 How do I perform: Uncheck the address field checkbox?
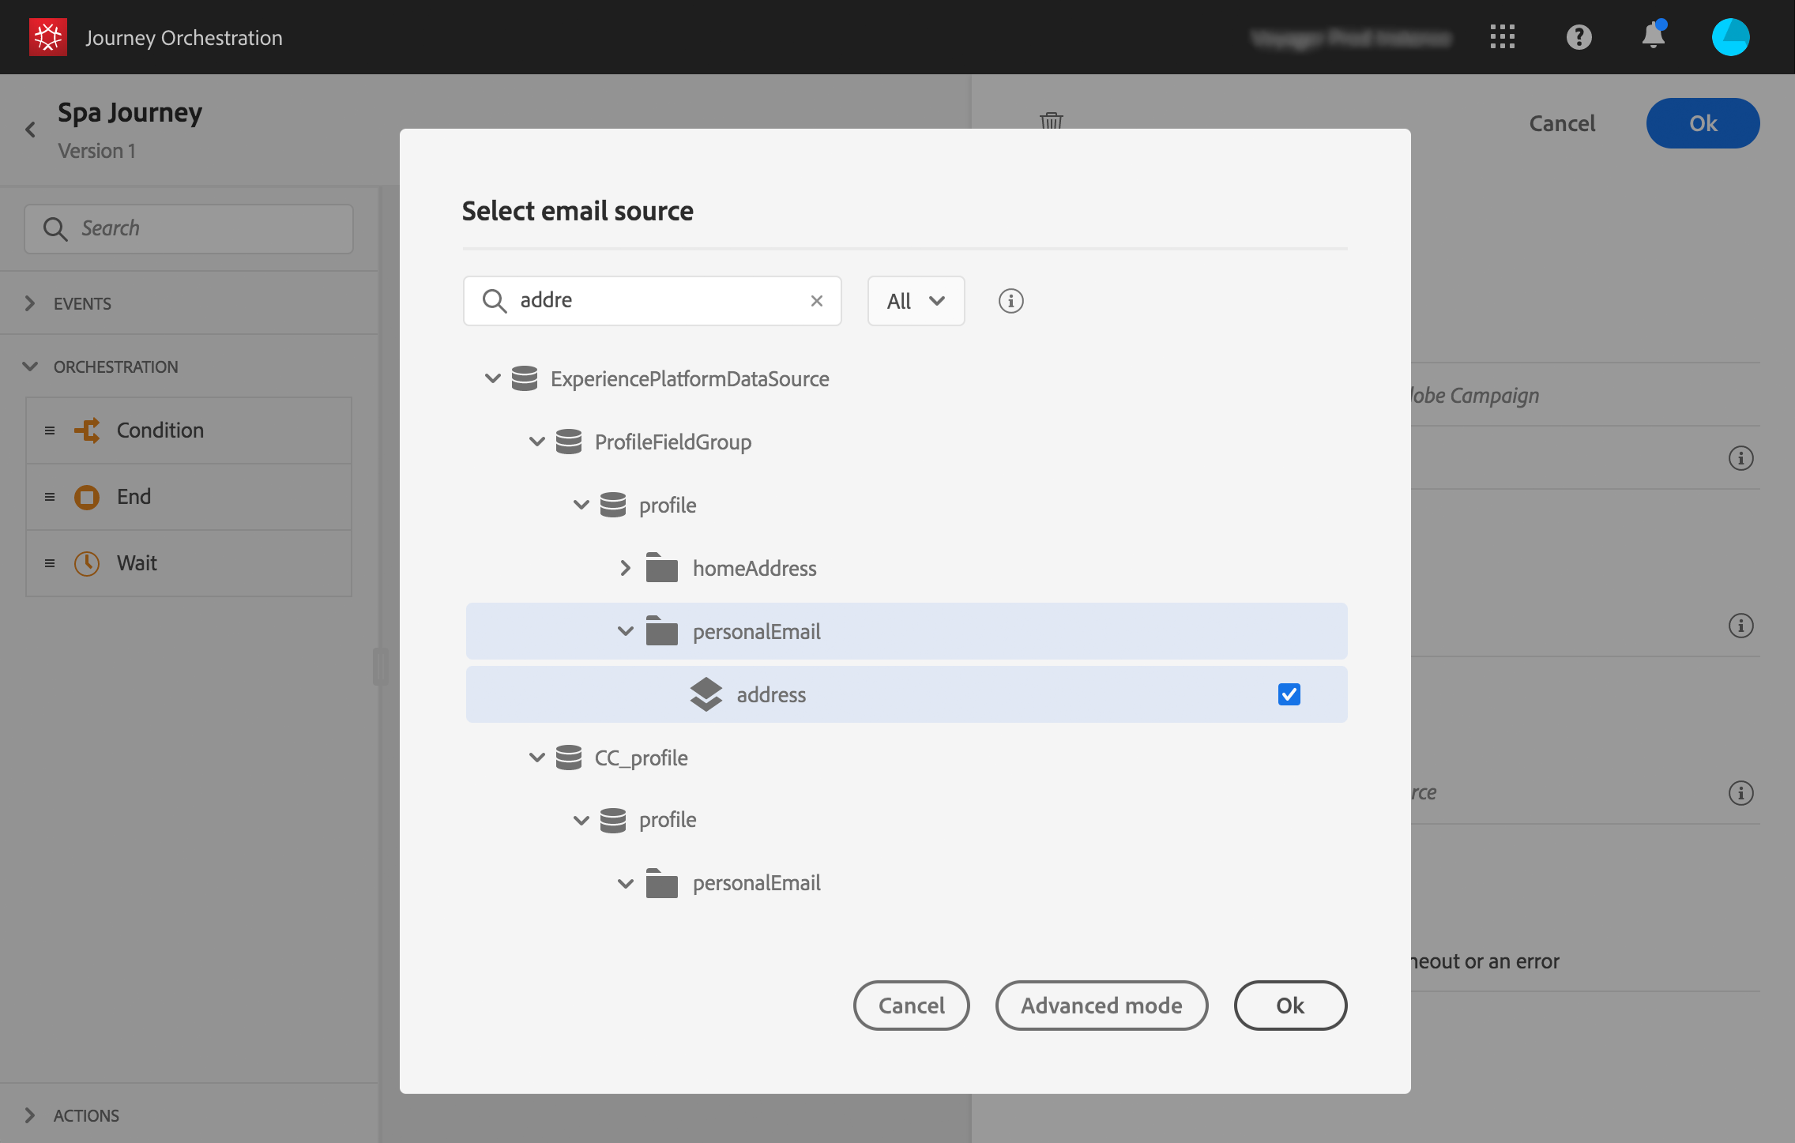point(1289,694)
